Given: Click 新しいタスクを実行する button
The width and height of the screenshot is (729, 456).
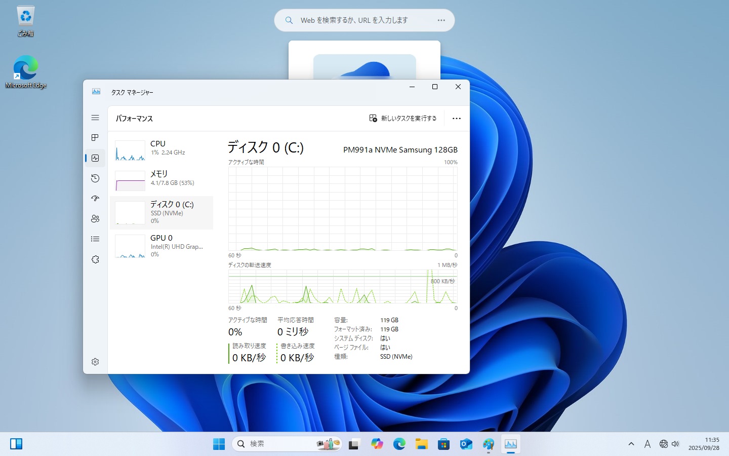Looking at the screenshot, I should [x=403, y=119].
